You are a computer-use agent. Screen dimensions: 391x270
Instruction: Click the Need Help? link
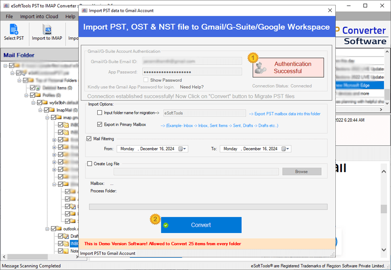tap(192, 87)
